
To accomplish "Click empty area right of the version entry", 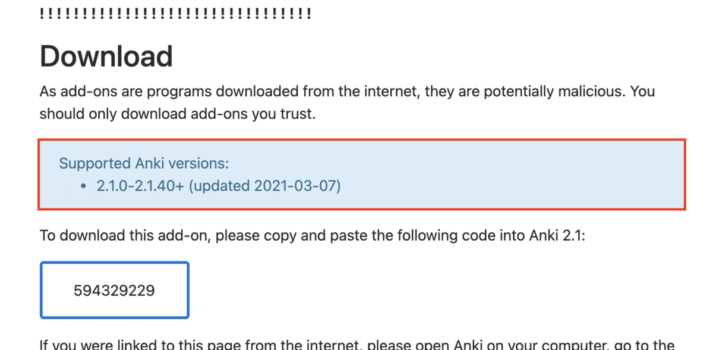I will pyautogui.click(x=505, y=185).
